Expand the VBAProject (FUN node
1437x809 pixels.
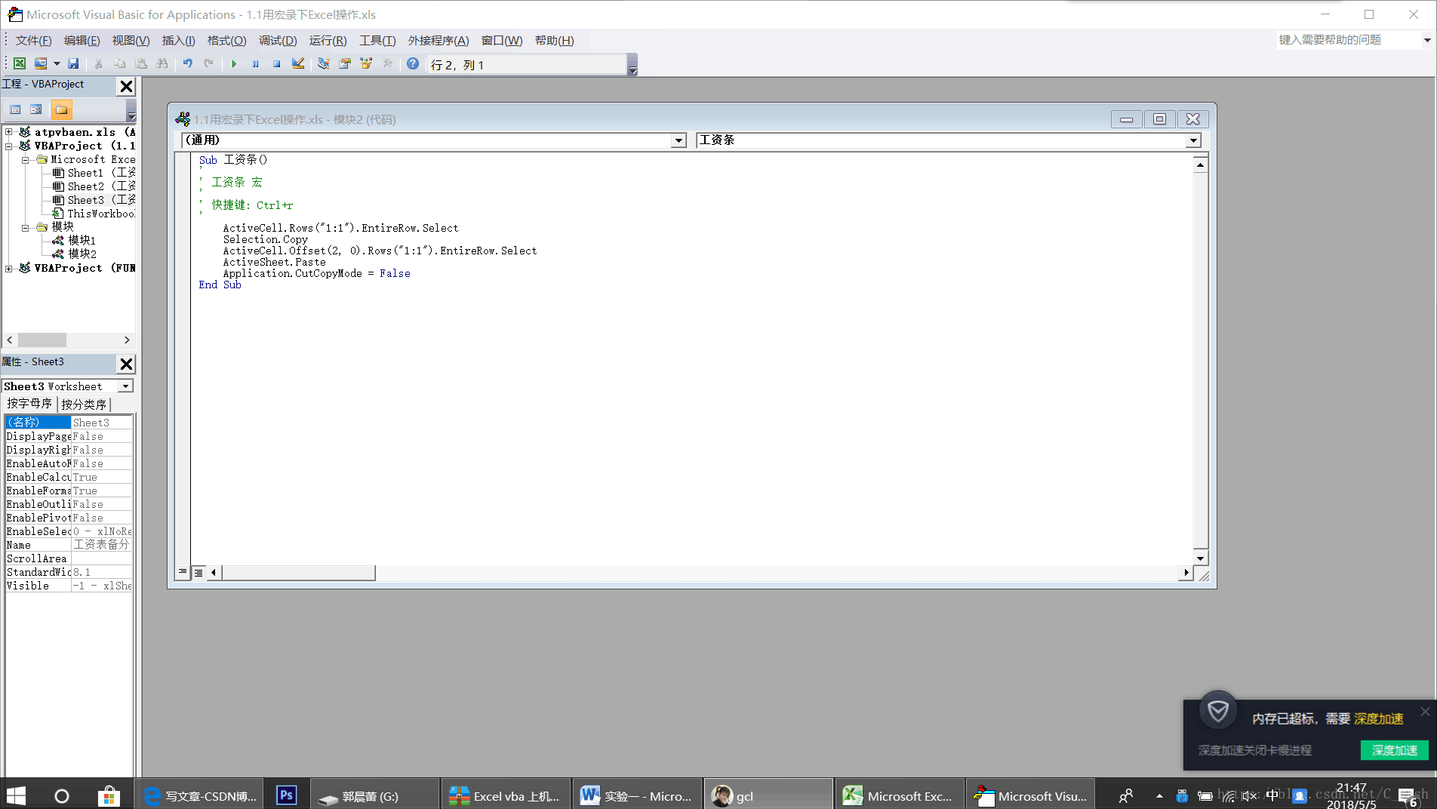pos(8,268)
